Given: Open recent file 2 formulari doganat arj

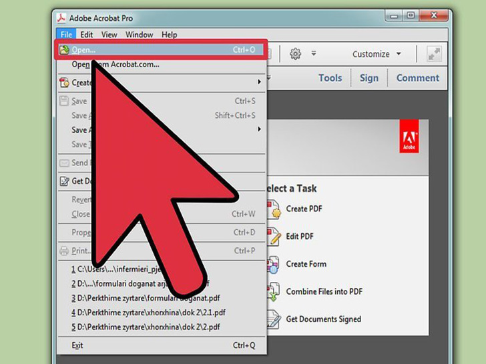Looking at the screenshot, I should 161,283.
